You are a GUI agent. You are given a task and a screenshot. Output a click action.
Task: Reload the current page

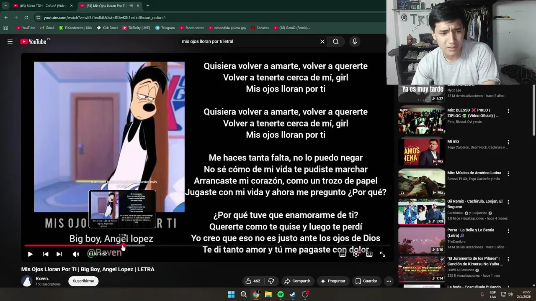(26, 18)
